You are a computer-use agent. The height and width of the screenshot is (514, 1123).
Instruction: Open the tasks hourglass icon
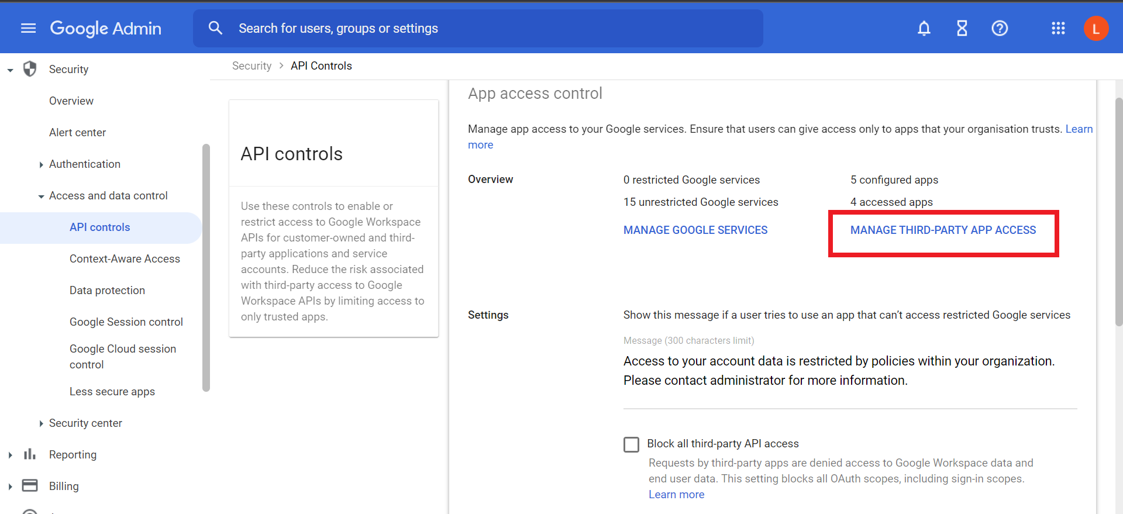tap(962, 28)
